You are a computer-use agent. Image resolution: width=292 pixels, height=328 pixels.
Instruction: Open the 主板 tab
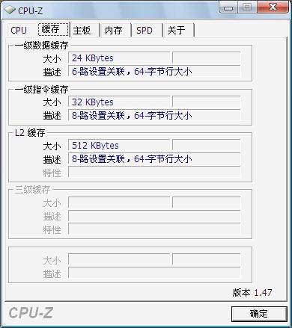(82, 31)
